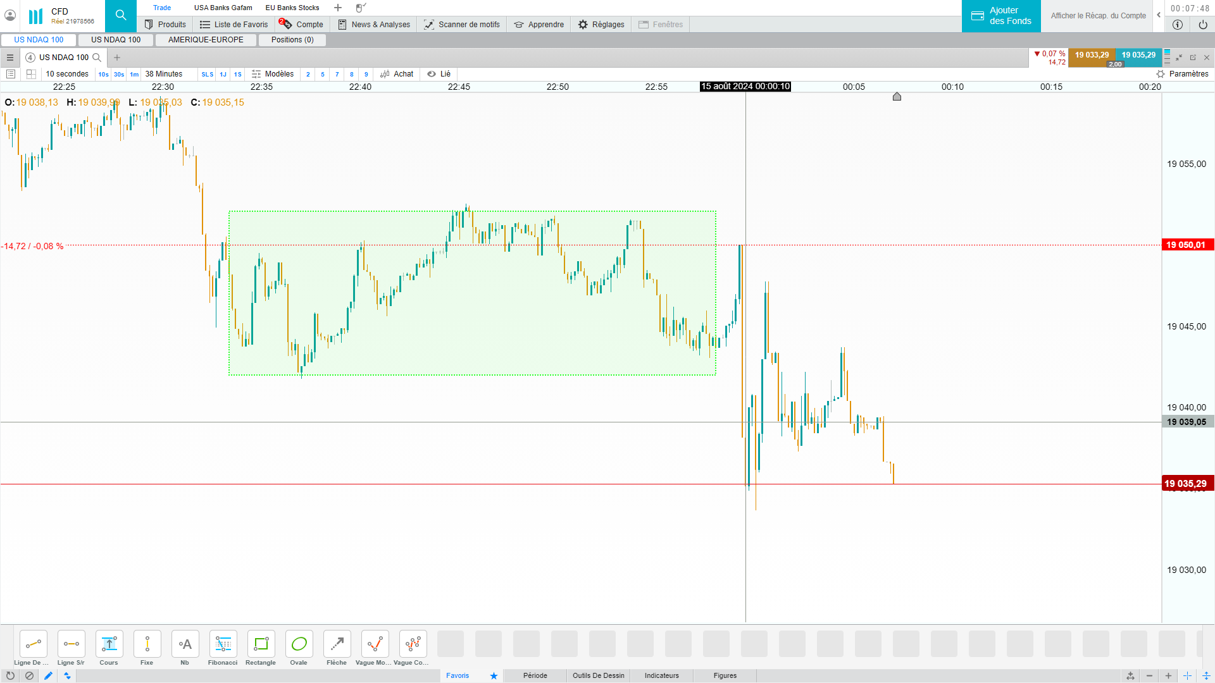
Task: Expand the Modèles templates menu
Action: 273,74
